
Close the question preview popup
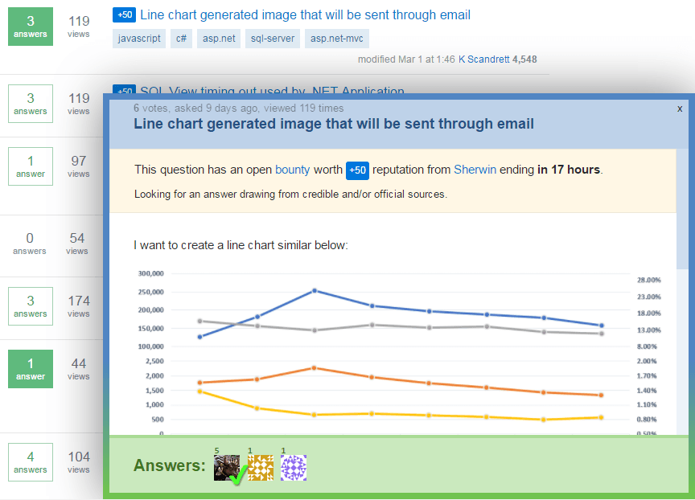click(680, 109)
